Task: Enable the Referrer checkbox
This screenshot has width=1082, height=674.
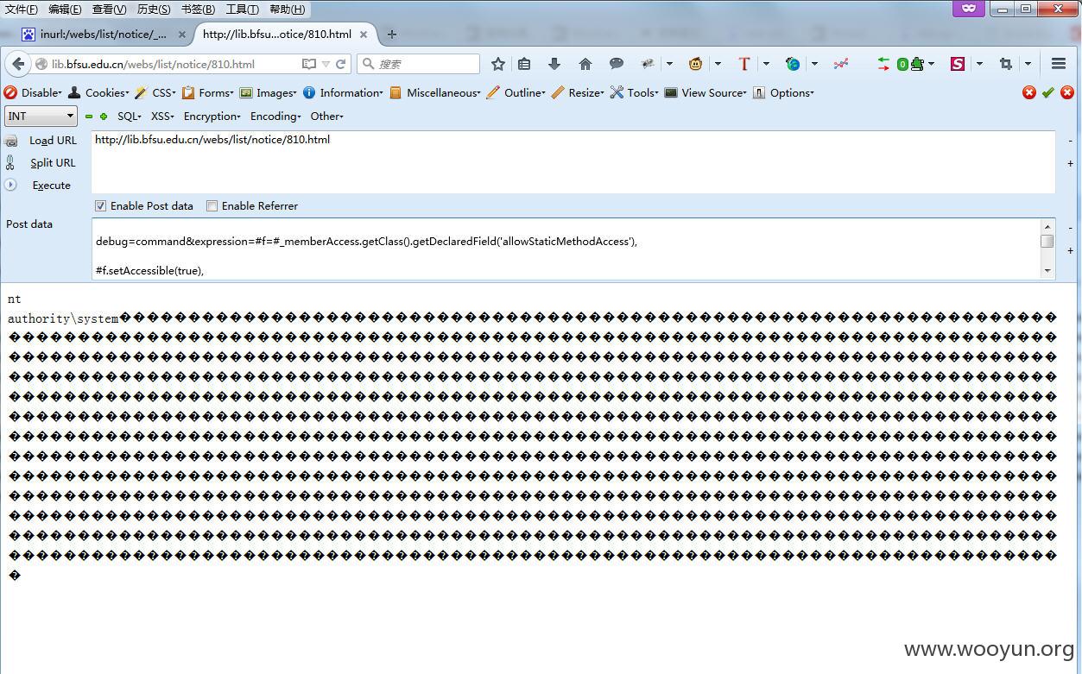Action: coord(212,206)
